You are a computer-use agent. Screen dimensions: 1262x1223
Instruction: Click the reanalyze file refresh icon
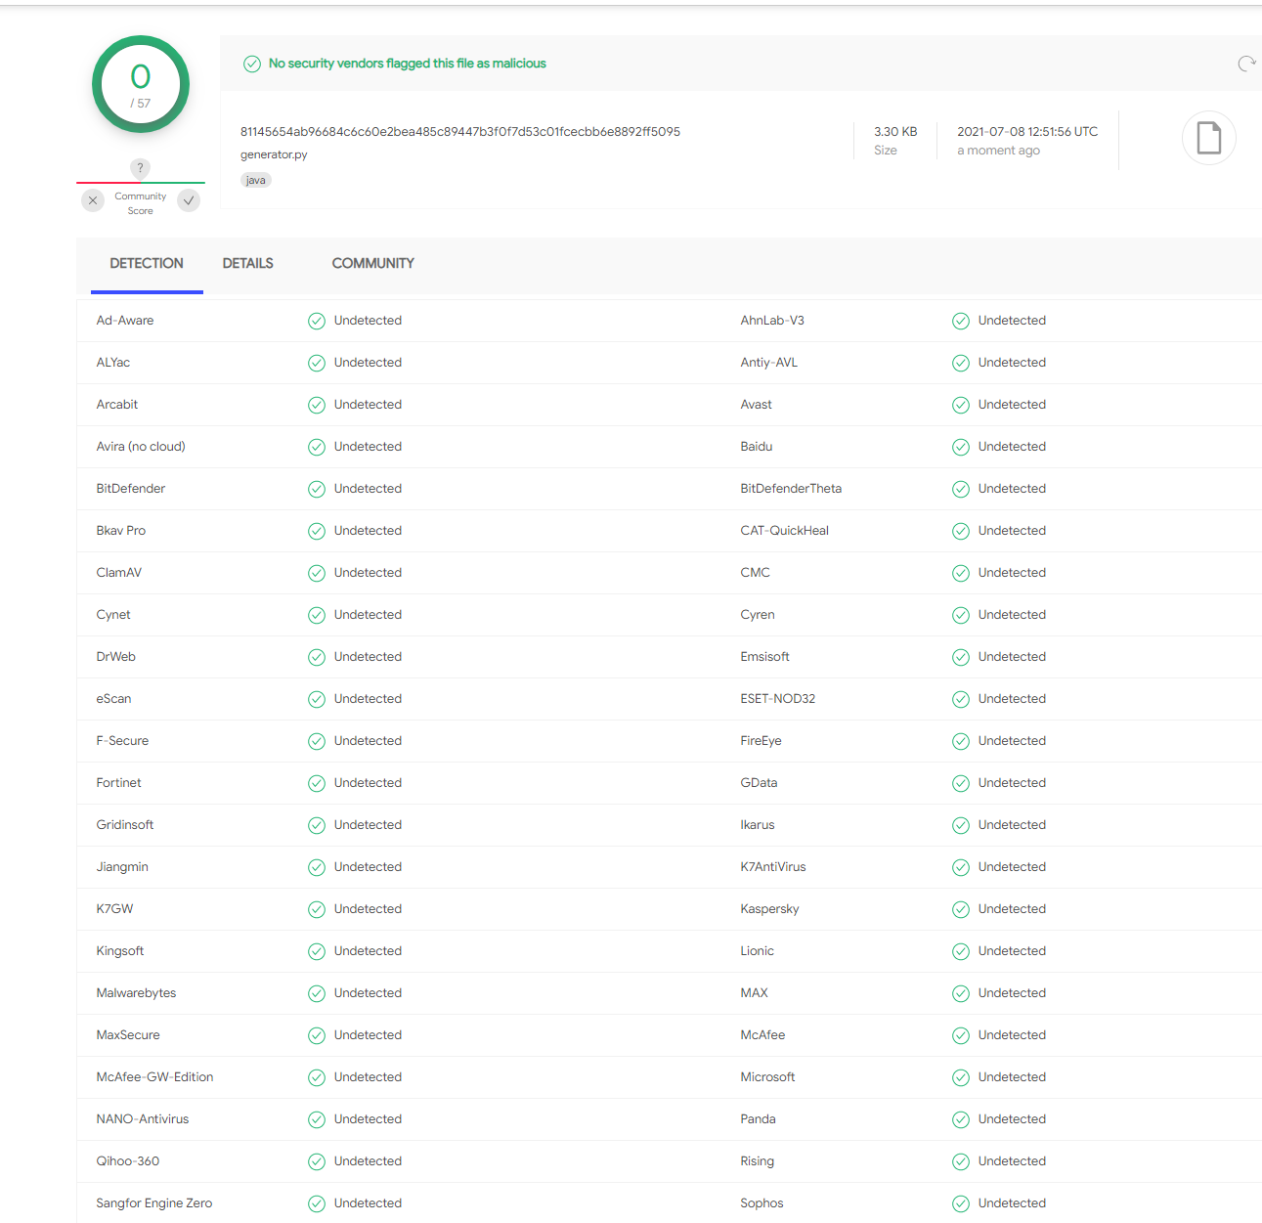(1246, 63)
